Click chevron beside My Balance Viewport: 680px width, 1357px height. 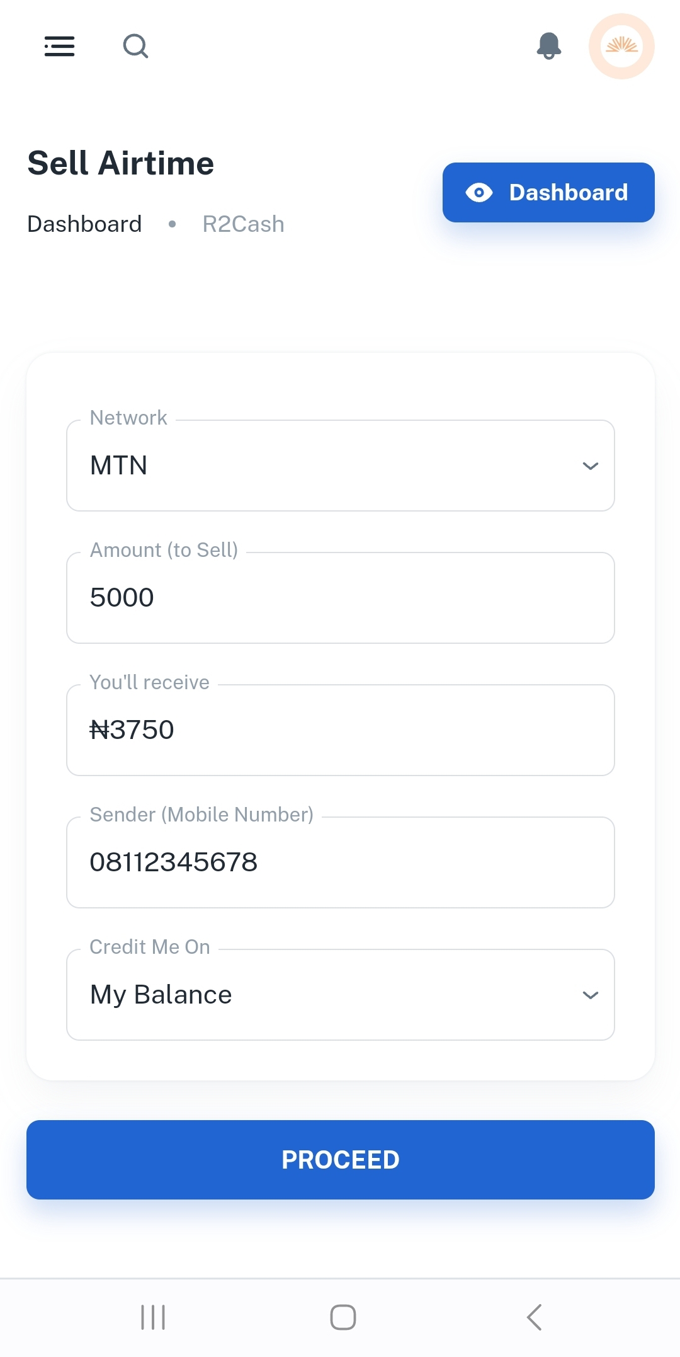[x=590, y=995]
